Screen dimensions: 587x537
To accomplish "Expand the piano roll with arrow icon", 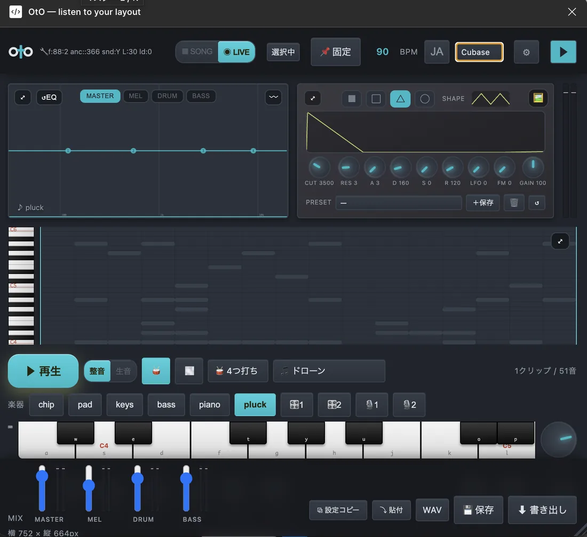I will click(x=560, y=242).
